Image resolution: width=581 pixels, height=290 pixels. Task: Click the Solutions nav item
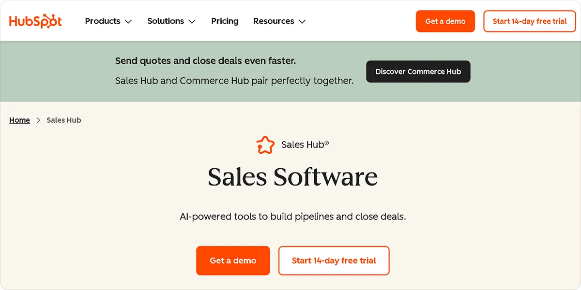165,21
